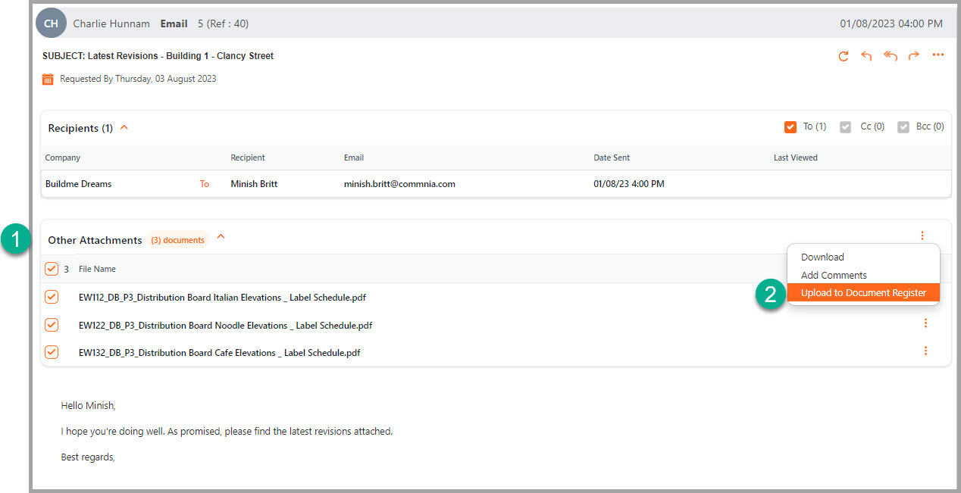The width and height of the screenshot is (961, 493).
Task: Choose Download from the attachments menu
Action: 822,257
